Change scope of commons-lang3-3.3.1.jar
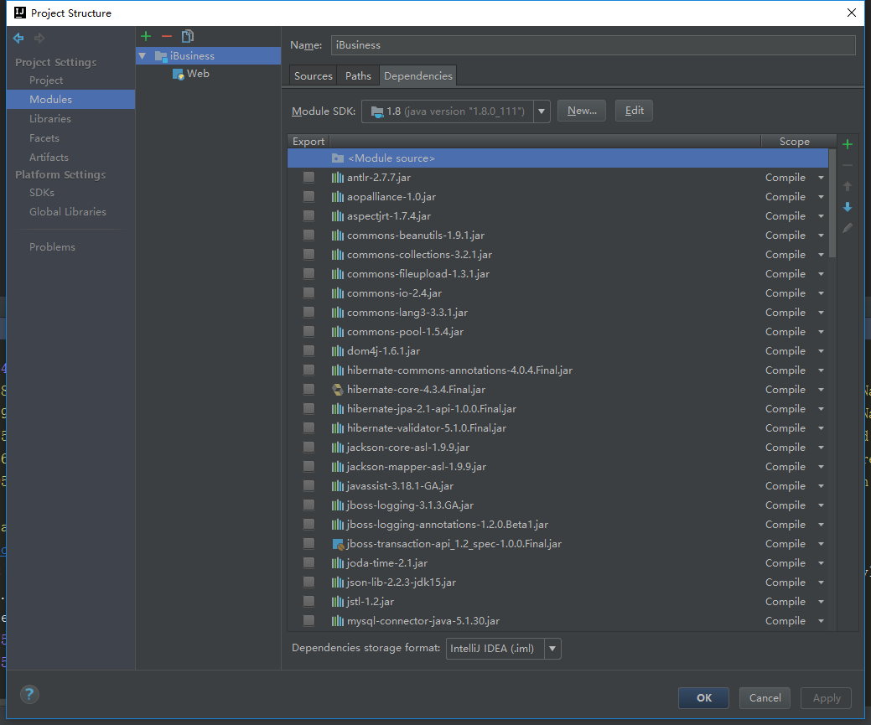 pyautogui.click(x=821, y=313)
